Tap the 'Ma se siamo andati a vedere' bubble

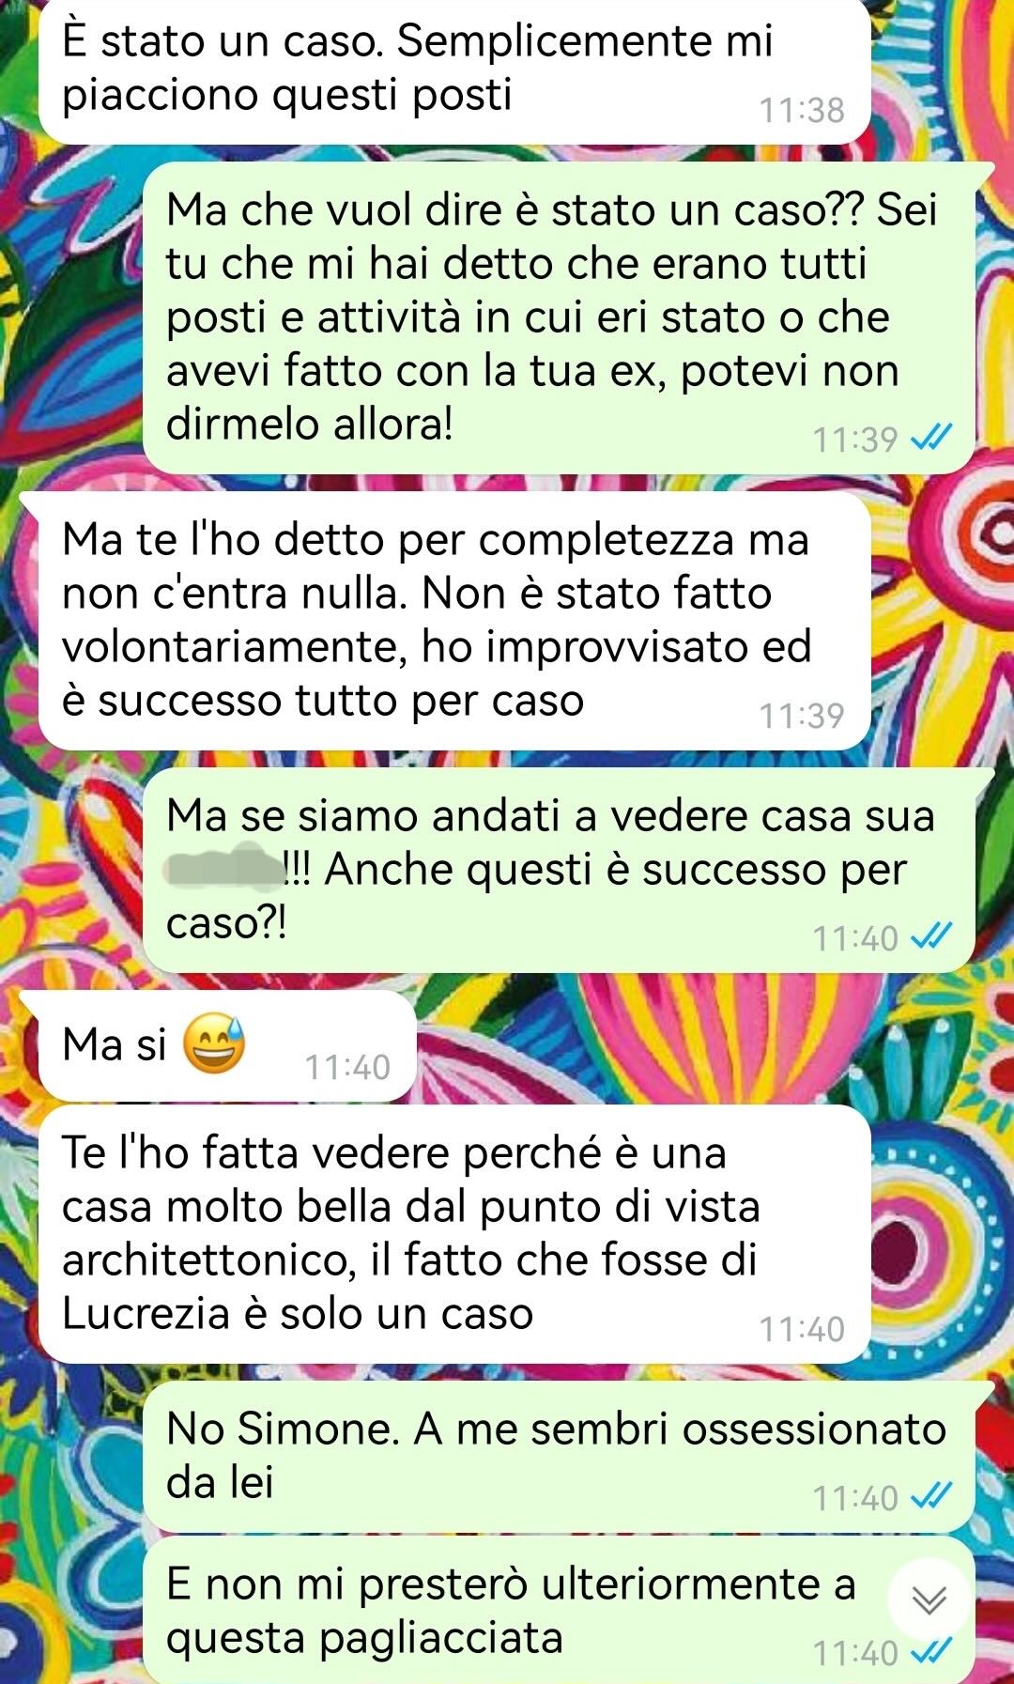(560, 870)
